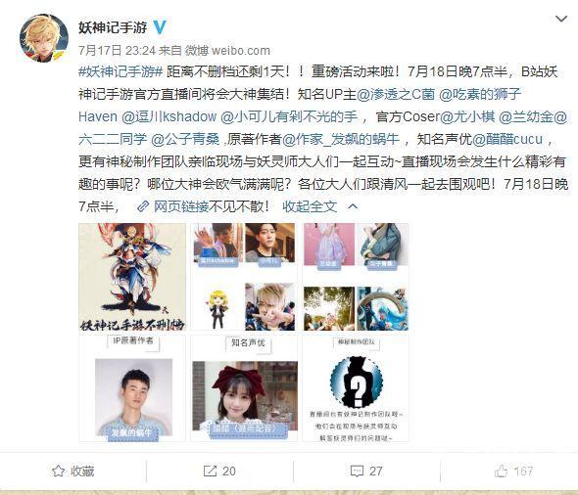Click the 妖神记手游 profile avatar
Screen dimensions: 578x495
[44, 38]
